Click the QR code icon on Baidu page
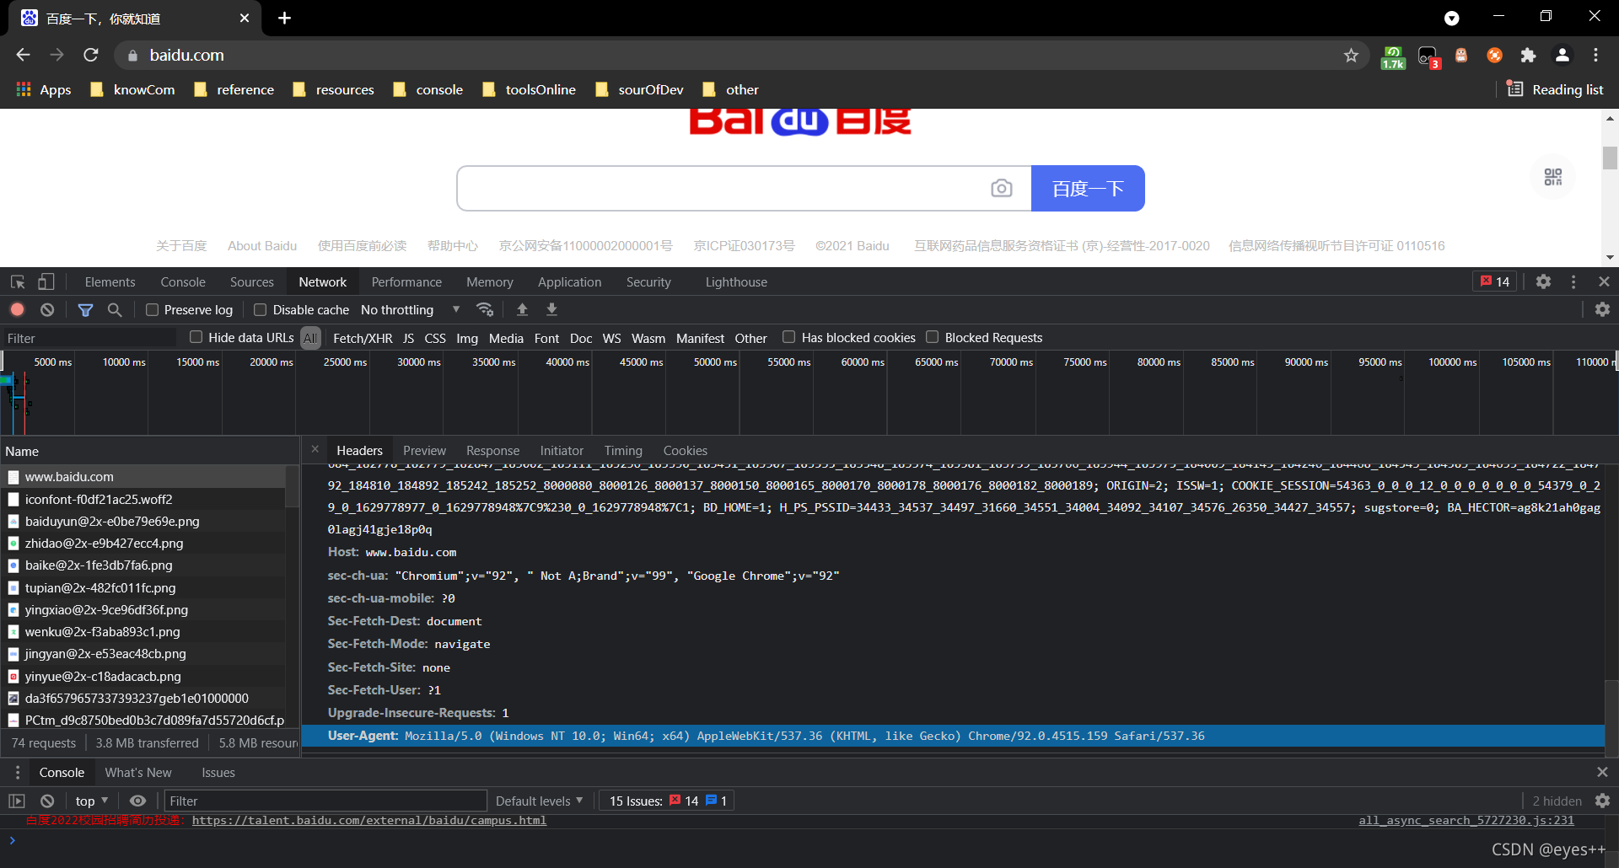 [x=1553, y=177]
